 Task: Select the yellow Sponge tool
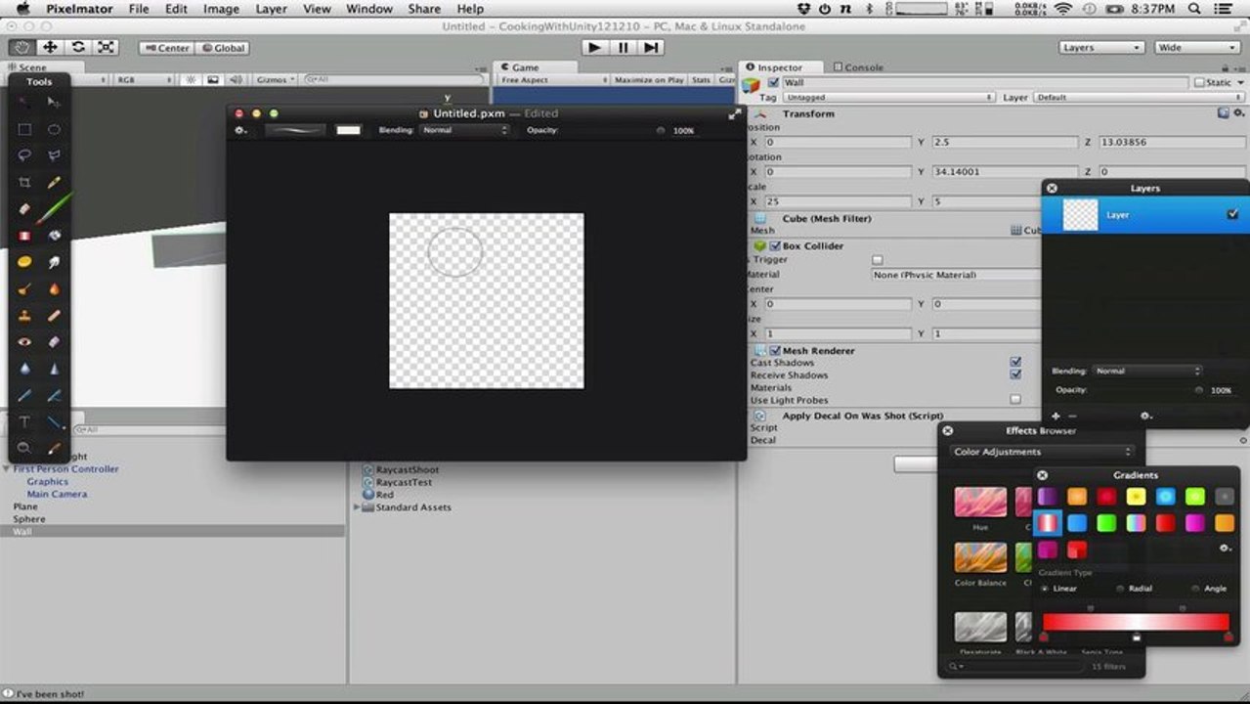click(24, 262)
